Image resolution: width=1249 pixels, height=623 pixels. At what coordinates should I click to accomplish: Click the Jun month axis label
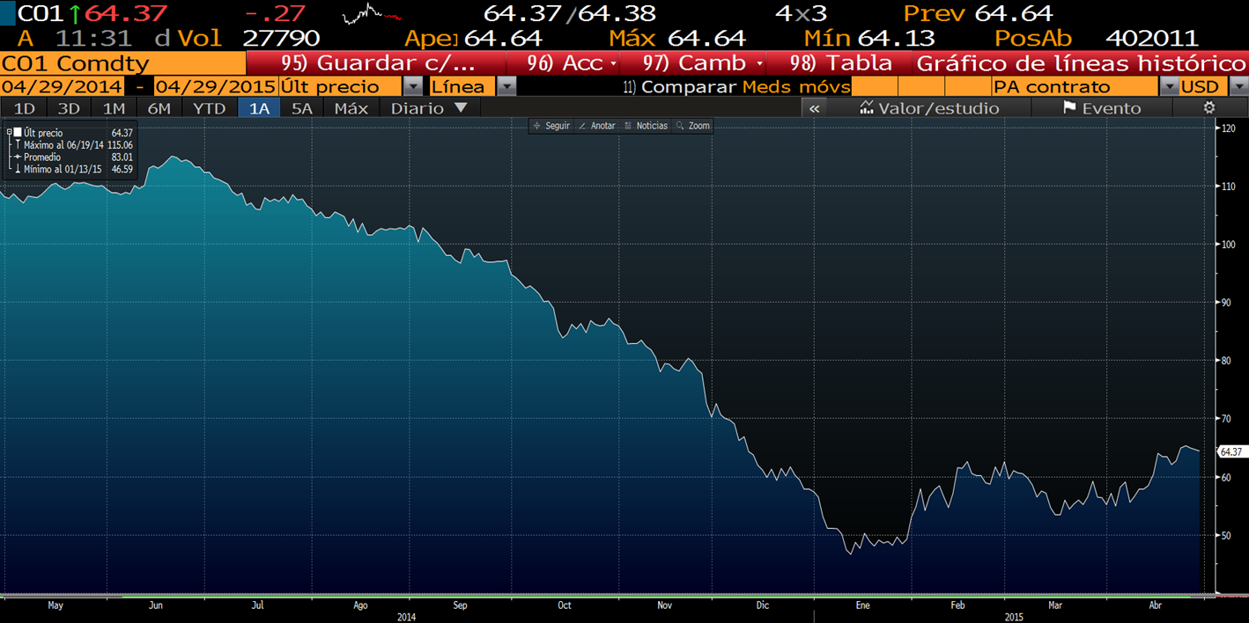156,605
